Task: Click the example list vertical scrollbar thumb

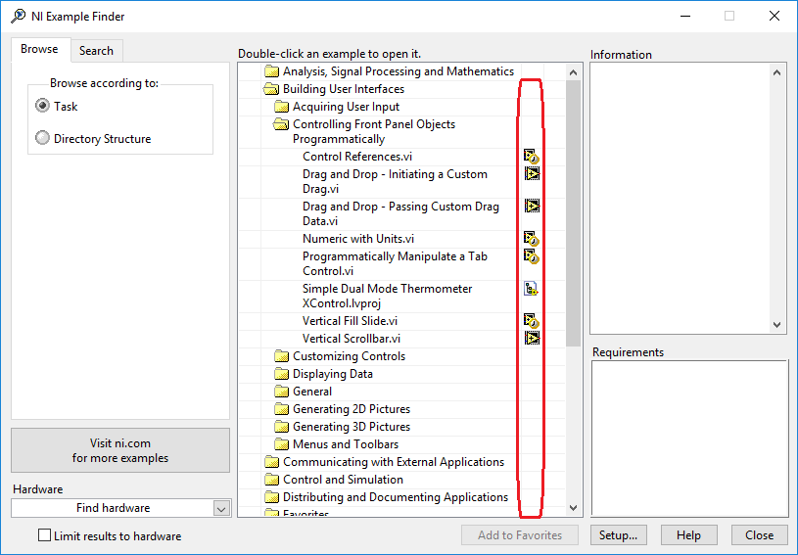Action: coord(573,213)
